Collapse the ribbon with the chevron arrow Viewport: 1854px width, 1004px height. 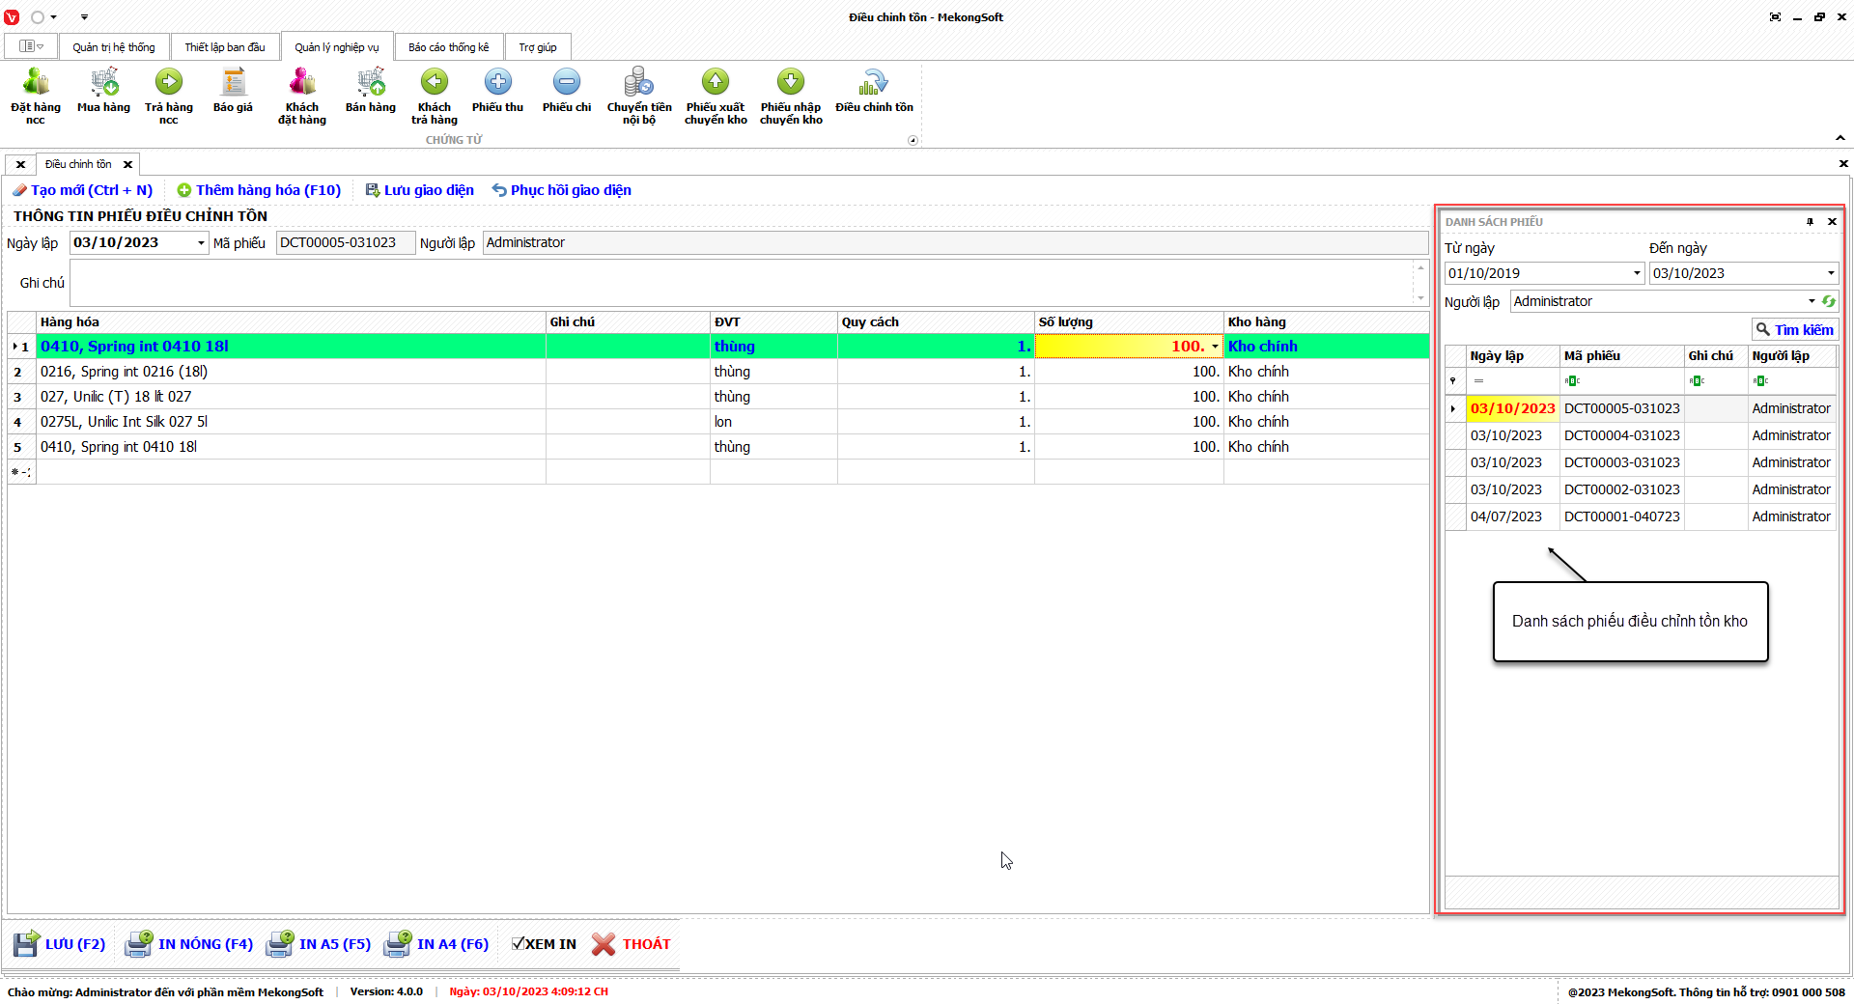[x=1840, y=138]
